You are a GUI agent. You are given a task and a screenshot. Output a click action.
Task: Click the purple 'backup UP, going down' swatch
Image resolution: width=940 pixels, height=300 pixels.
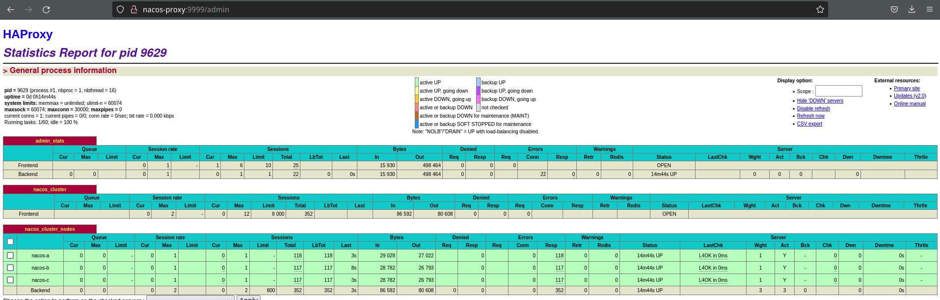(478, 91)
